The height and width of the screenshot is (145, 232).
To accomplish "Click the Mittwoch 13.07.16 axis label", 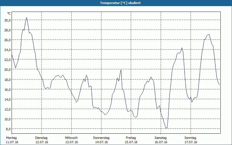I will [x=71, y=140].
